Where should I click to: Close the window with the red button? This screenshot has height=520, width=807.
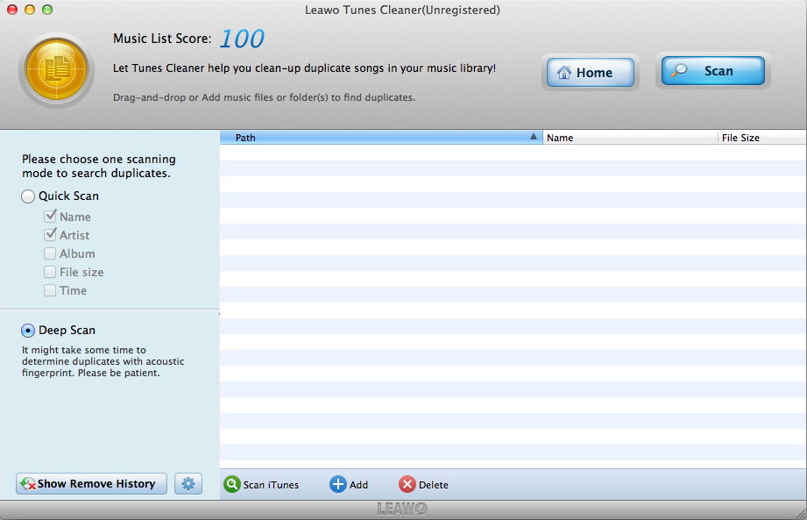tap(12, 10)
